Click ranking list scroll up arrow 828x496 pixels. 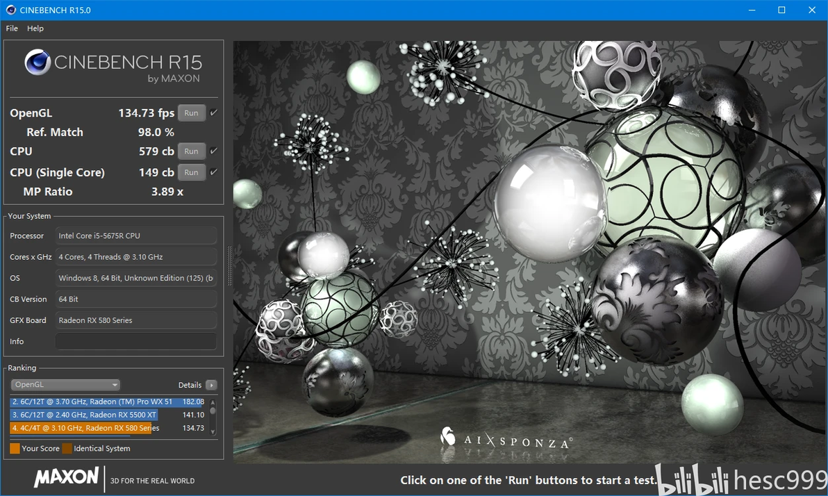(213, 402)
